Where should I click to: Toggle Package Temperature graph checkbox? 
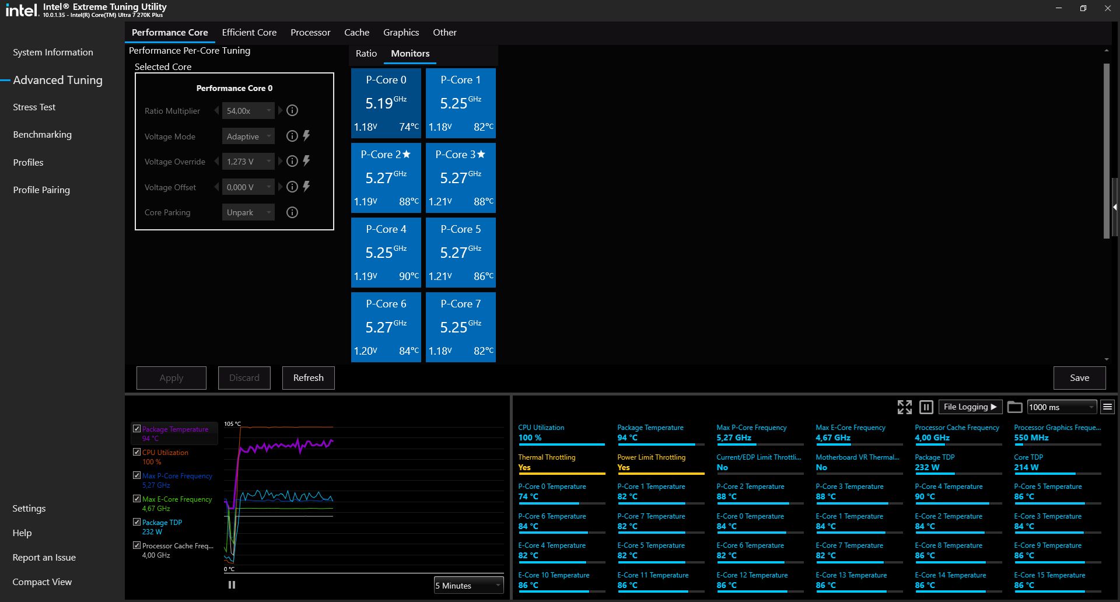coord(136,429)
